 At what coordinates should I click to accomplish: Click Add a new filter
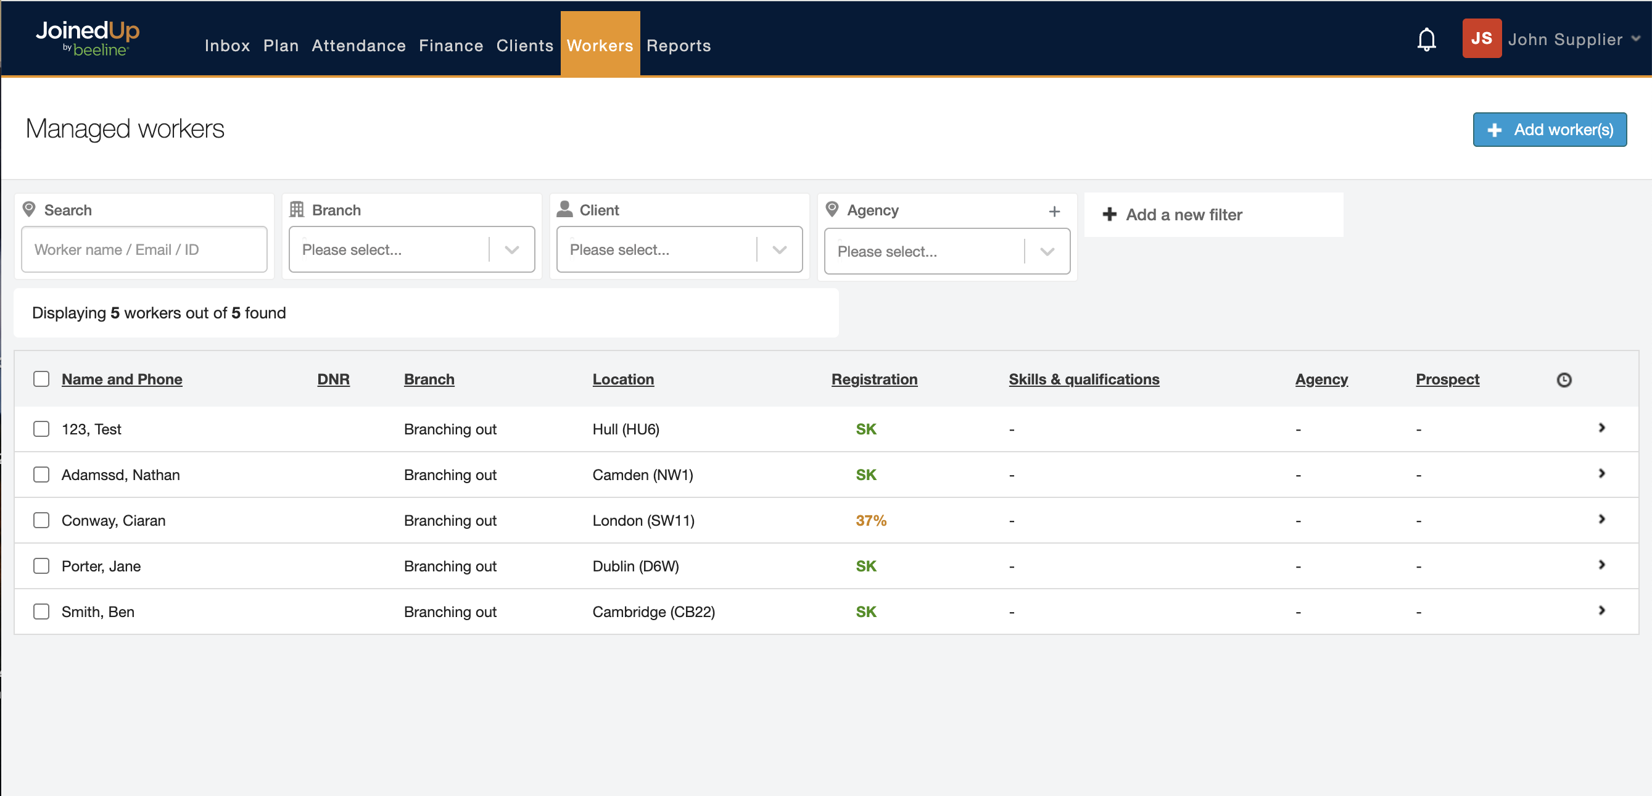[x=1171, y=215]
